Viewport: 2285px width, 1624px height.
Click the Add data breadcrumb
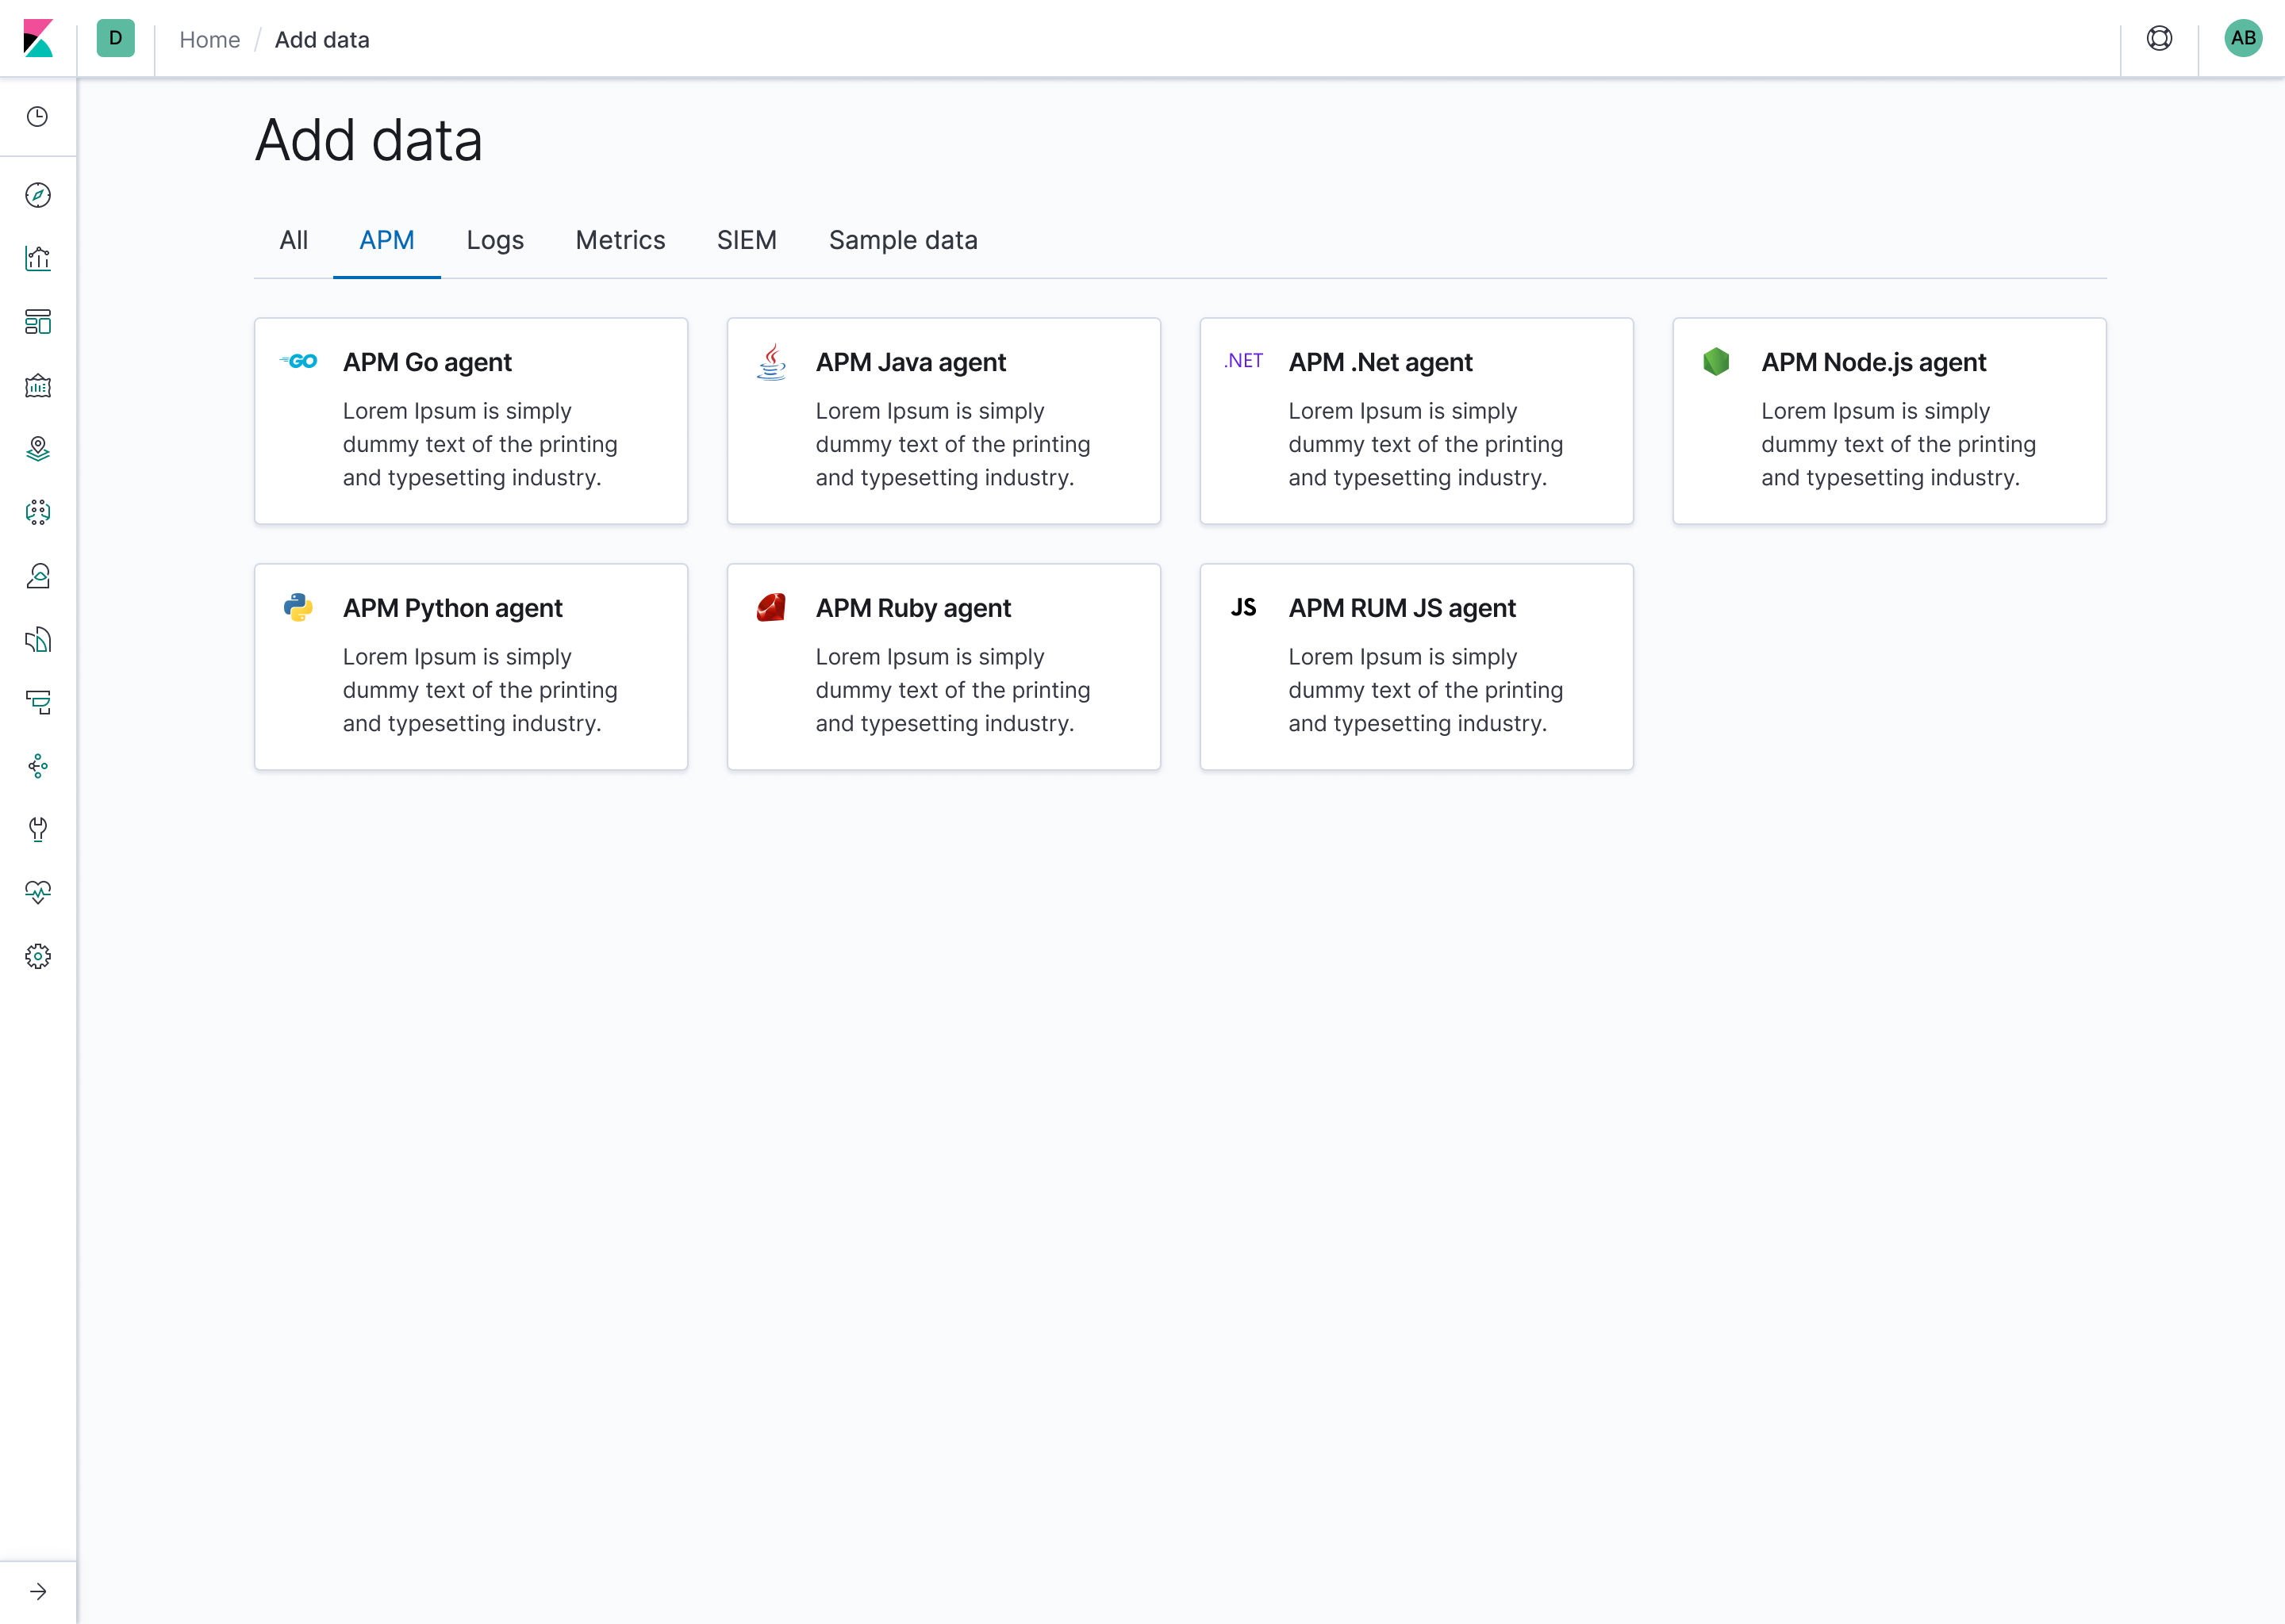[x=322, y=40]
